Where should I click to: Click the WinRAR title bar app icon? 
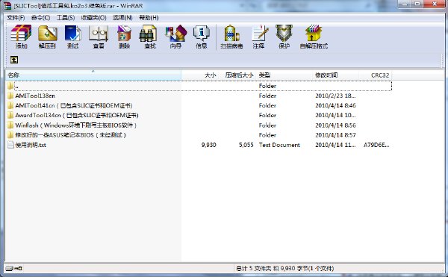7,5
